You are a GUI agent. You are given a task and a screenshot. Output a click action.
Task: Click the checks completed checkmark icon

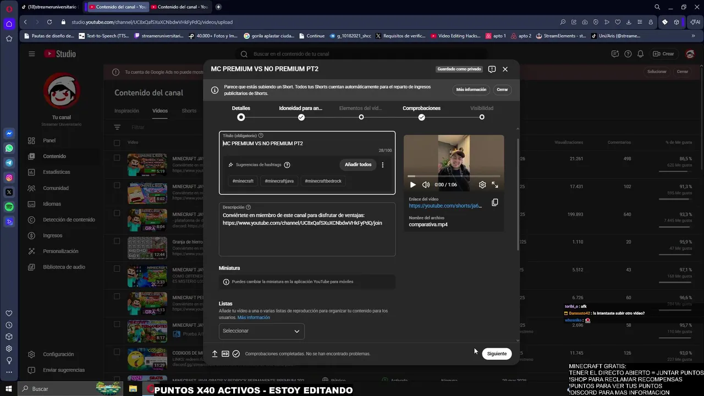[236, 354]
